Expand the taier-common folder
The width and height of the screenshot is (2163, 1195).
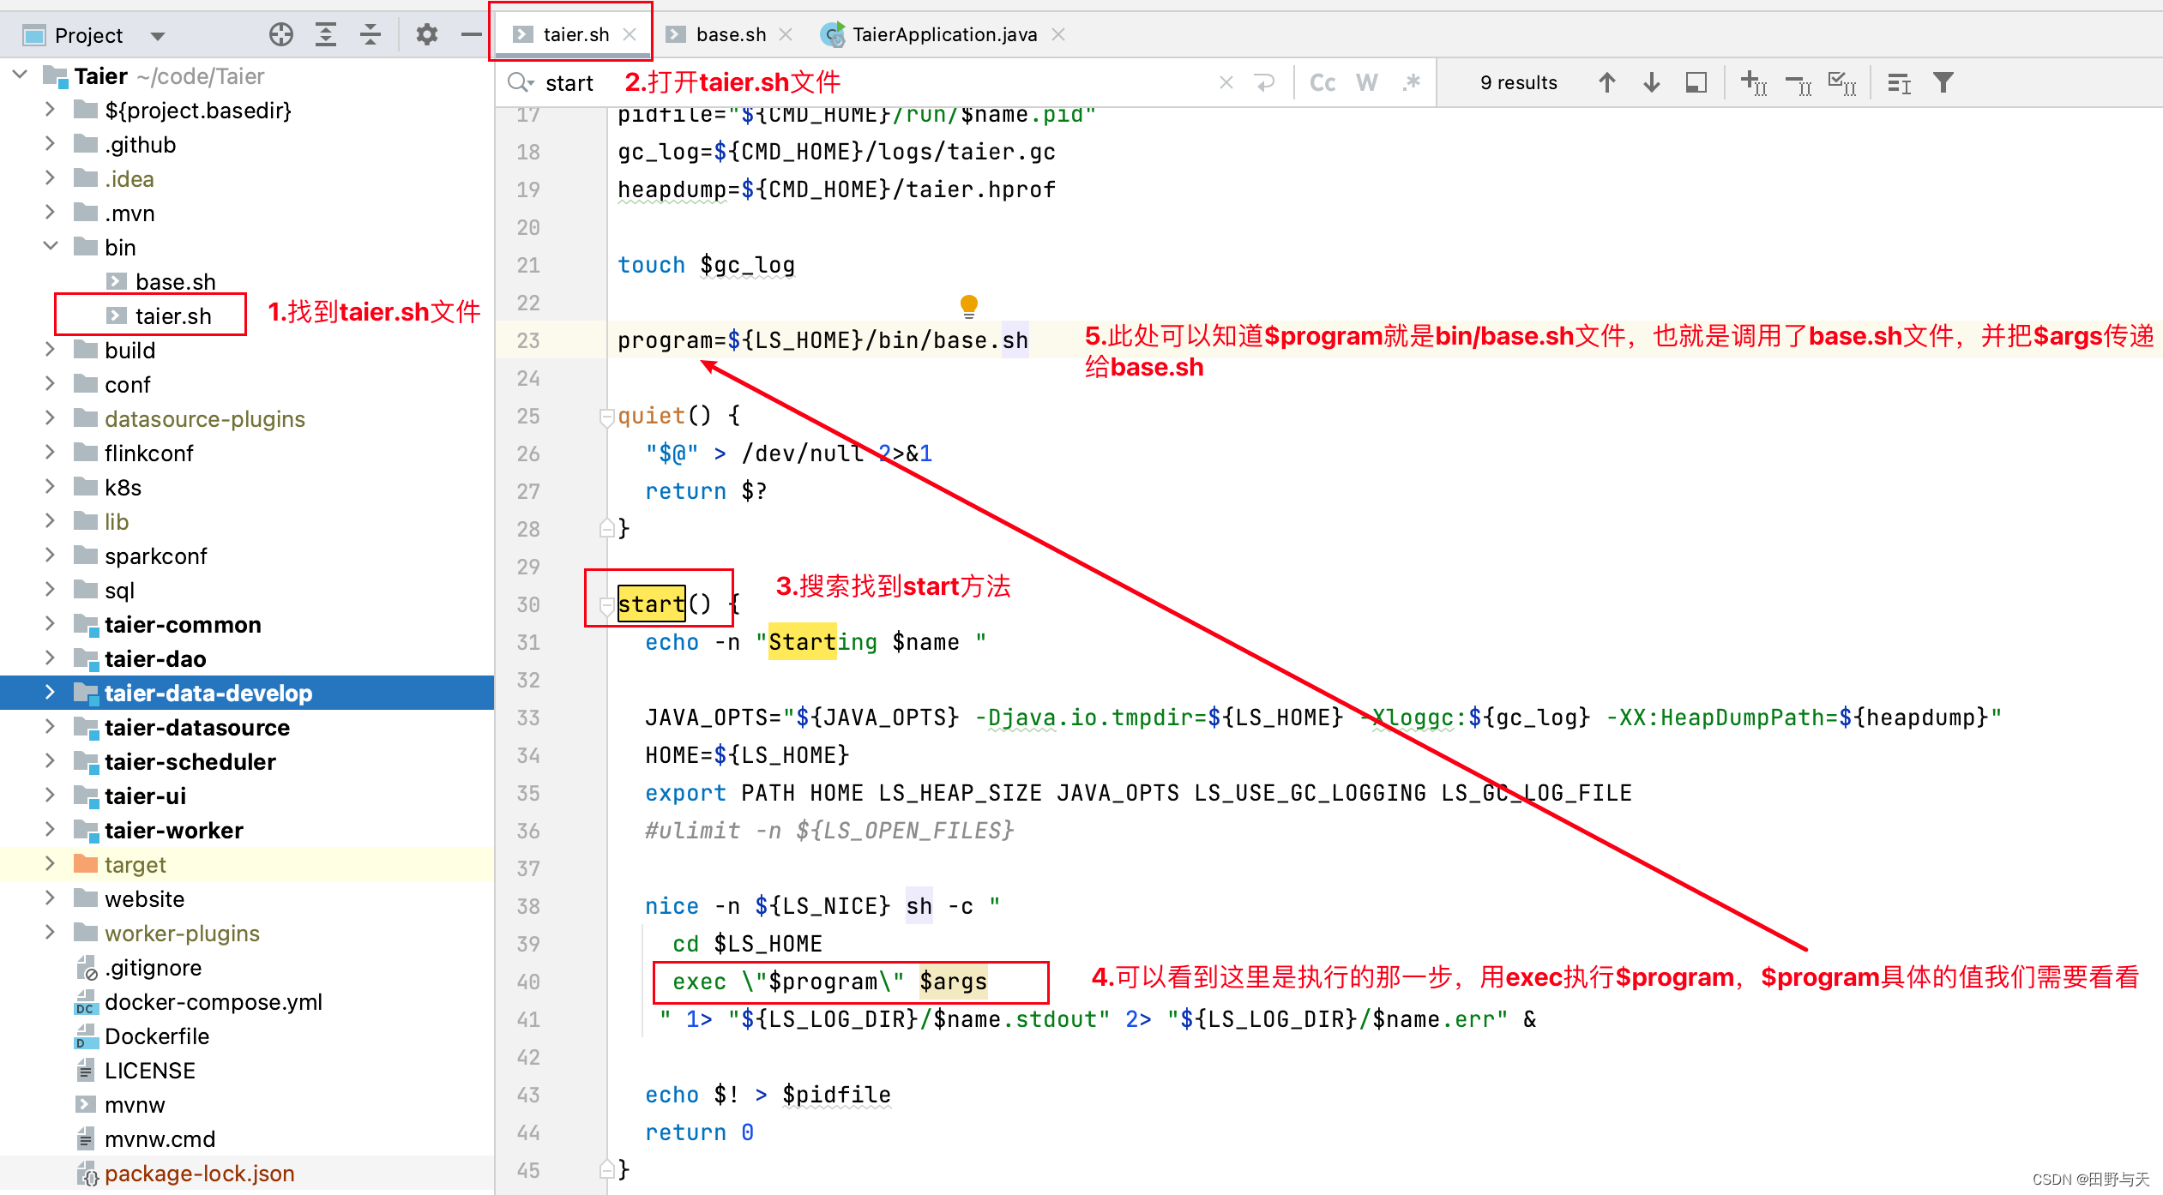pos(50,625)
